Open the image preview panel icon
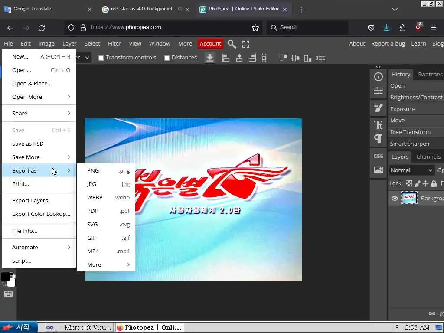The height and width of the screenshot is (333, 444). coord(378,170)
